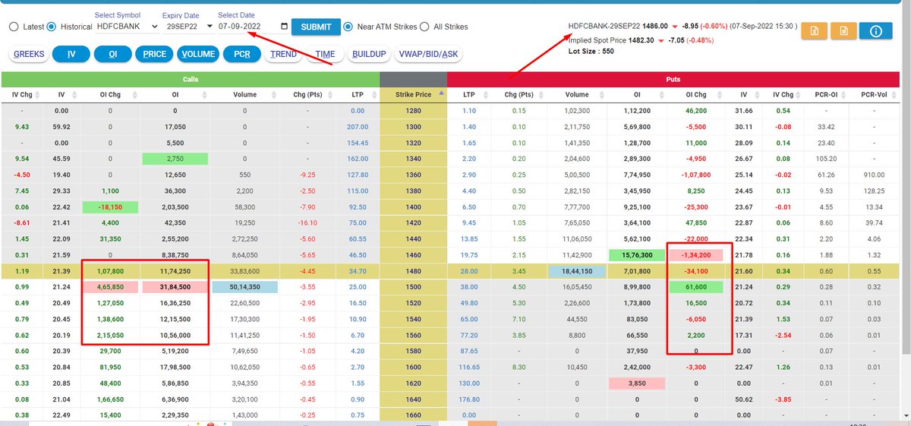Click the orange document export icon
Screen dimensions: 911x426
click(x=843, y=31)
